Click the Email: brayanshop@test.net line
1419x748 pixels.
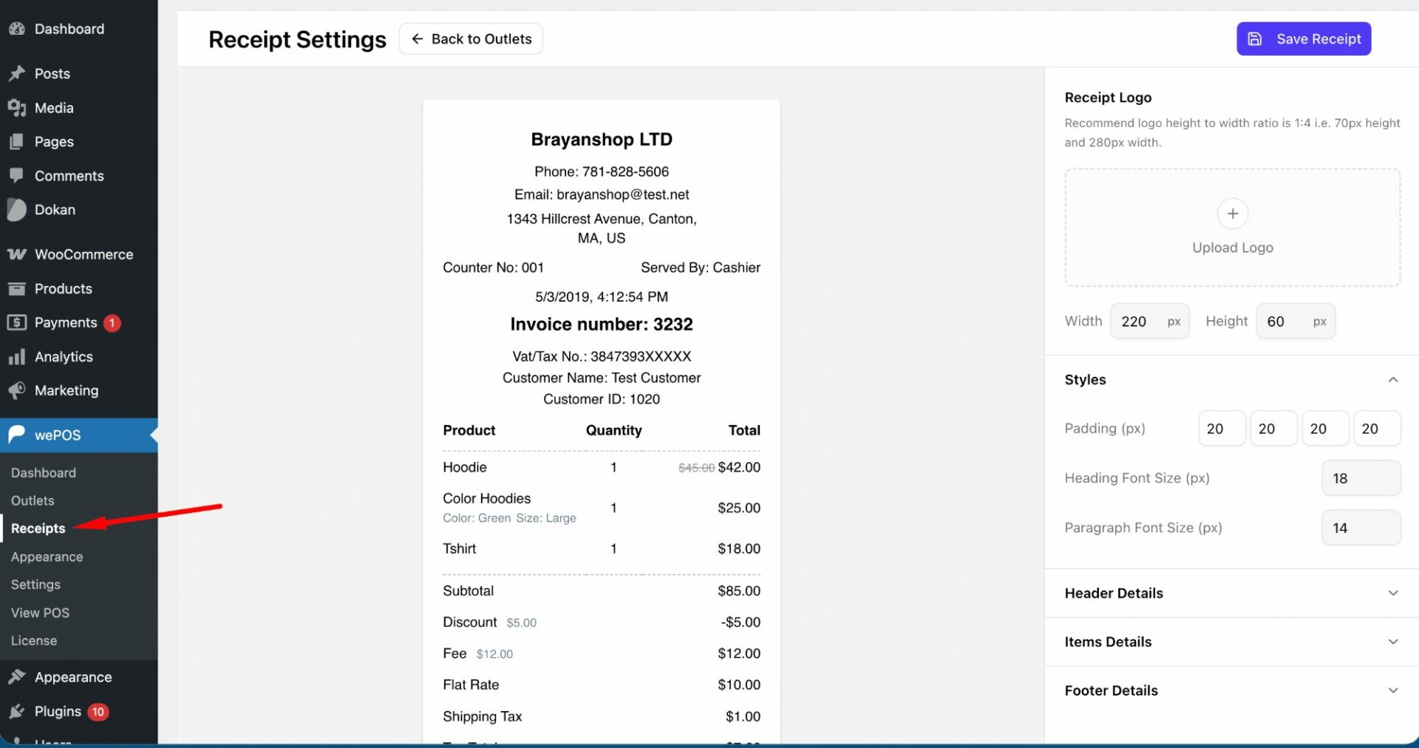(x=602, y=194)
